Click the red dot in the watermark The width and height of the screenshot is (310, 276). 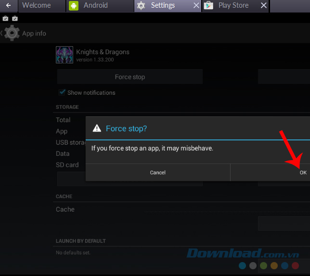point(295,265)
